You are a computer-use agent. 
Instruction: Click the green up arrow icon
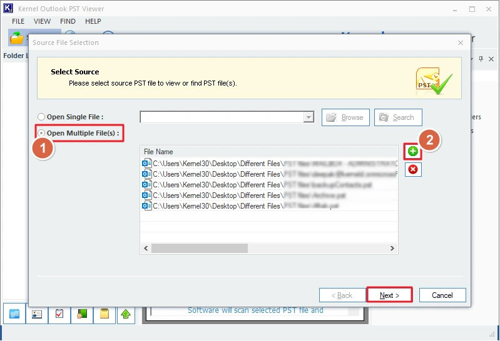coord(126,314)
